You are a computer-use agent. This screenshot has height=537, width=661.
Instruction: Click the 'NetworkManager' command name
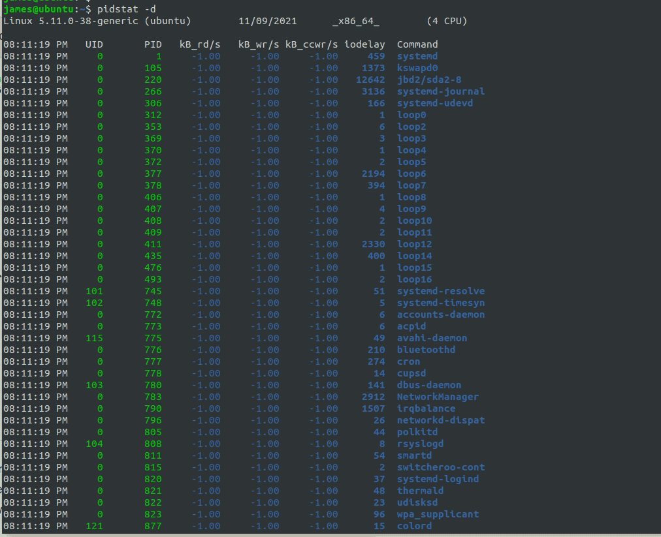[438, 397]
